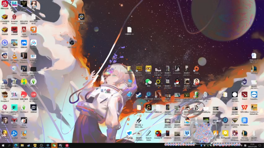Open taskbar clock and date

pyautogui.click(x=252, y=145)
